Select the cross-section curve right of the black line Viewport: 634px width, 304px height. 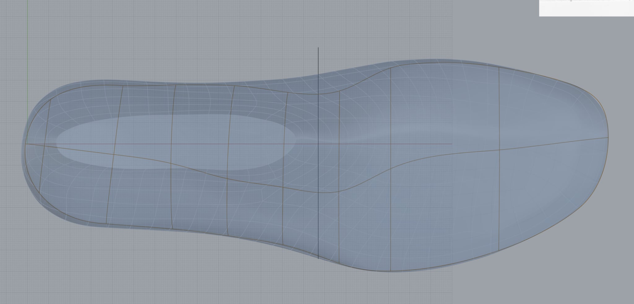click(x=339, y=217)
